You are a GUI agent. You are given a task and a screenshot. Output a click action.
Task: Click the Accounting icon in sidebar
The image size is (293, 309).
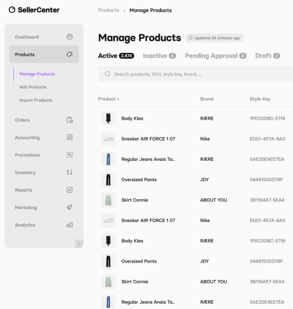pyautogui.click(x=69, y=137)
